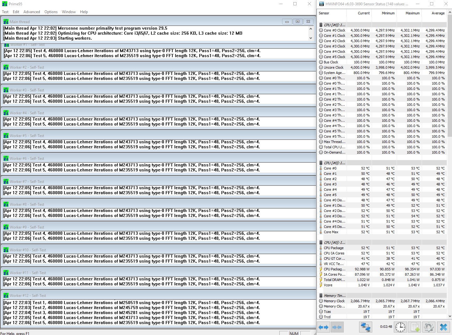
Task: Click the Worker #9 window icon
Action: click(6, 227)
